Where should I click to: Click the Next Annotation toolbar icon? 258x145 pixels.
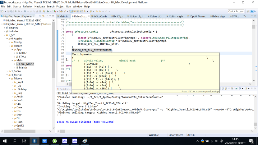point(85,11)
